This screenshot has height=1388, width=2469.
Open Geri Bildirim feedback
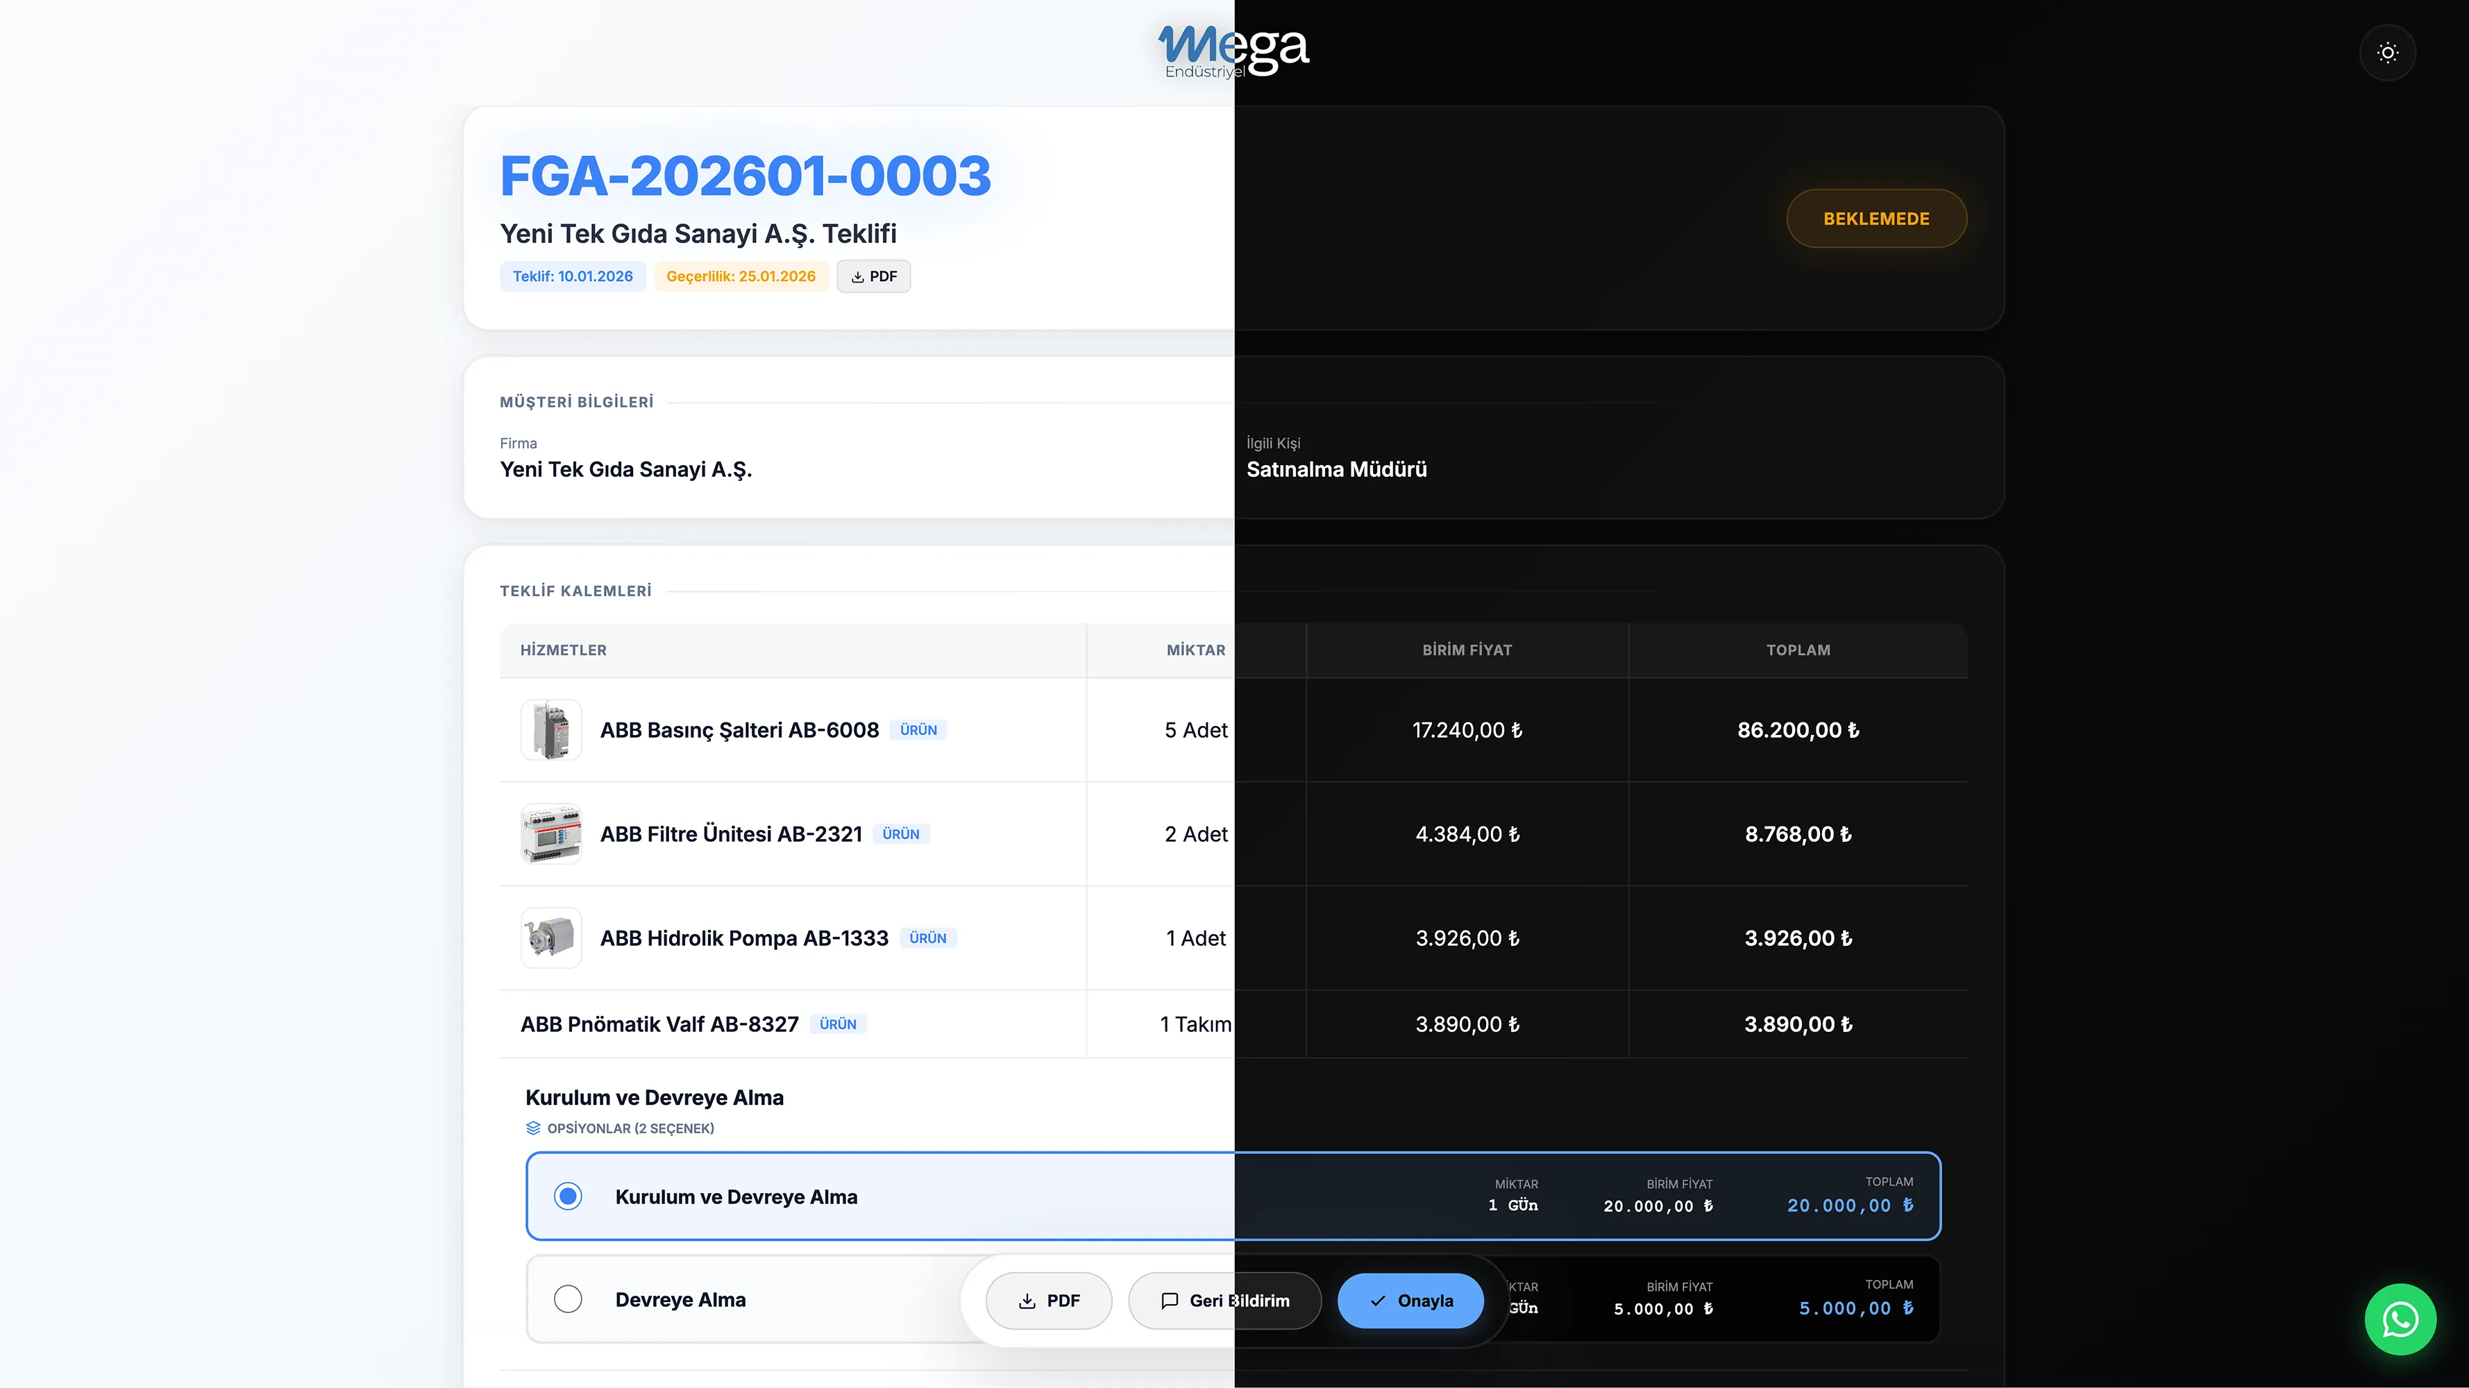(x=1225, y=1301)
